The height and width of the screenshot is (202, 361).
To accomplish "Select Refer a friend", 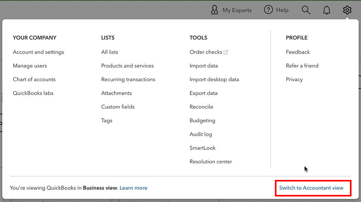I will [x=302, y=66].
